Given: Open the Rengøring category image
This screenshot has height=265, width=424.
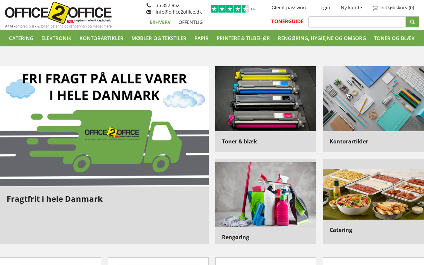Looking at the screenshot, I should (x=266, y=194).
